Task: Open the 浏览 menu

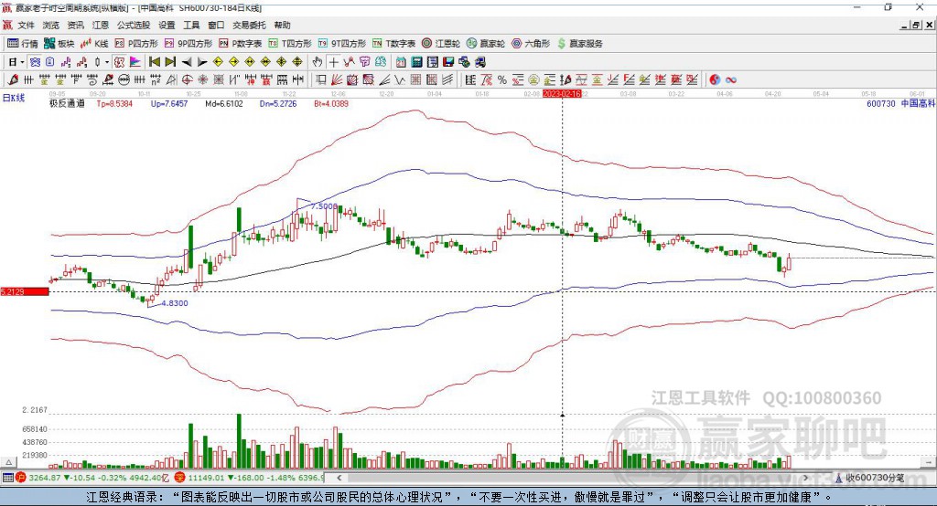Action: pos(51,25)
